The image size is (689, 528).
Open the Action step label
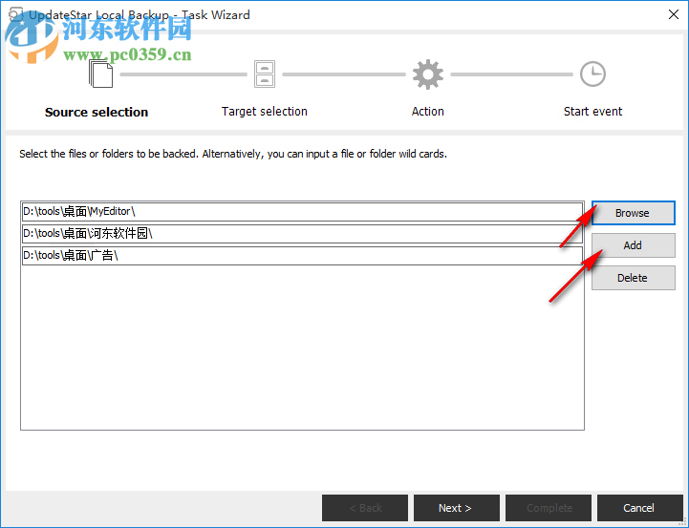[427, 112]
